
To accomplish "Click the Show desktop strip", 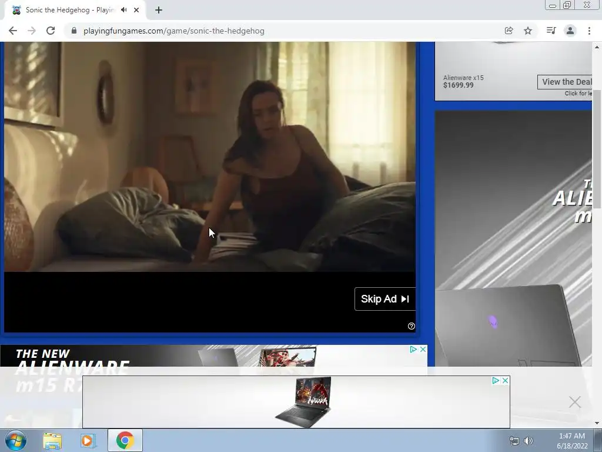I will tap(598, 440).
